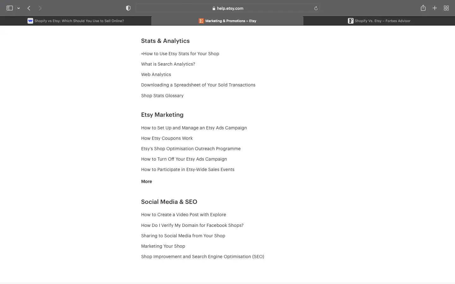Open How to Use Etsy Stats article
This screenshot has width=455, height=284.
180,54
